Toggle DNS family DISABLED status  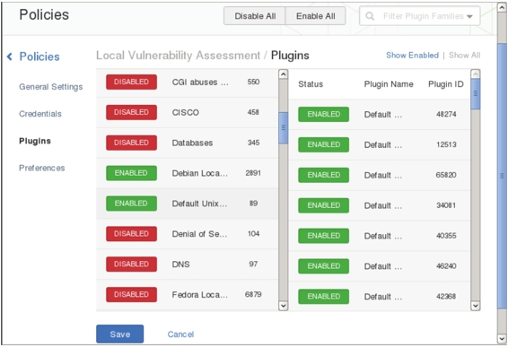[x=131, y=265]
